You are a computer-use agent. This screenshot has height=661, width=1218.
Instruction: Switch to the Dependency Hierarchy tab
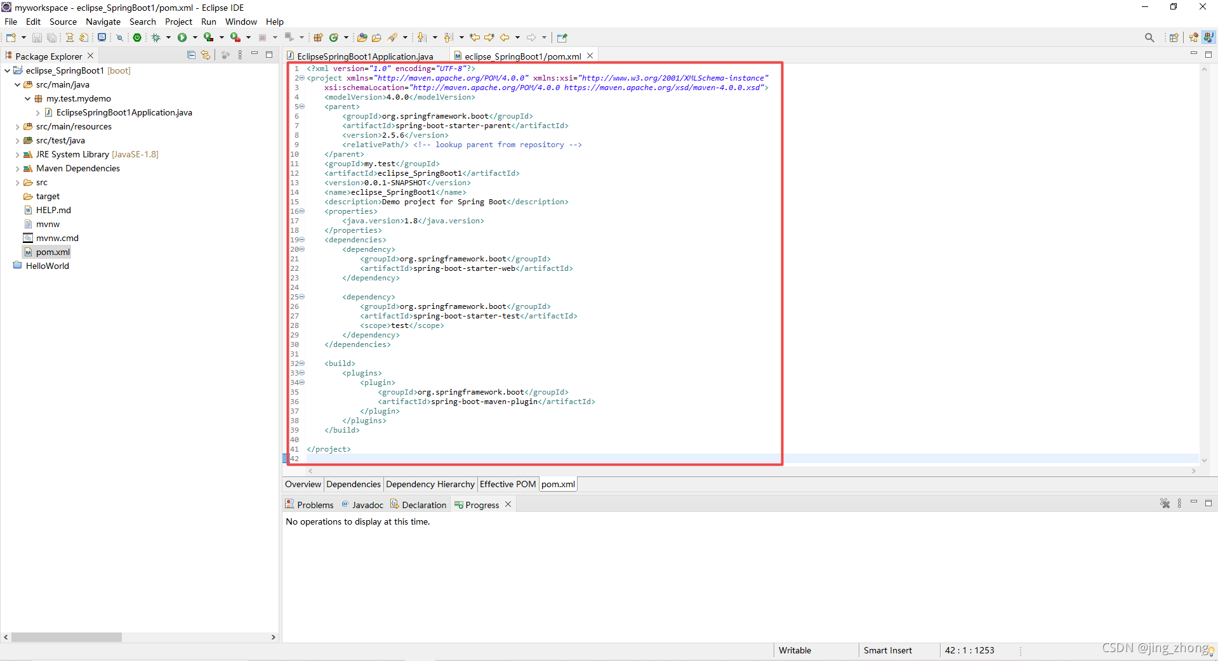[x=430, y=484]
